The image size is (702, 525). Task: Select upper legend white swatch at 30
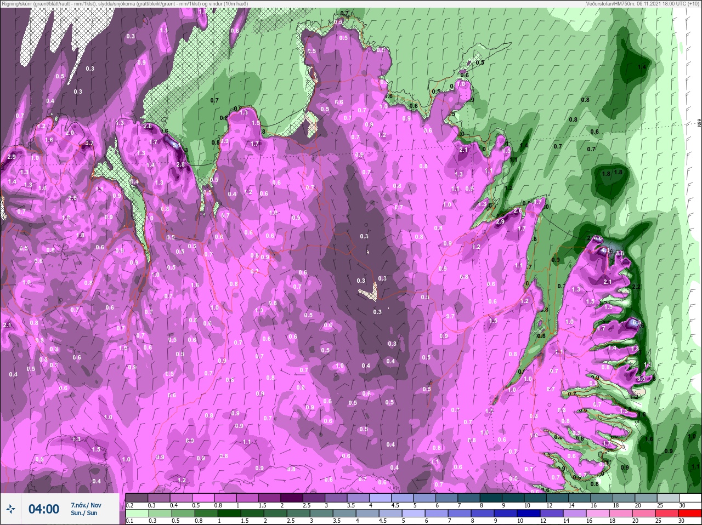690,498
